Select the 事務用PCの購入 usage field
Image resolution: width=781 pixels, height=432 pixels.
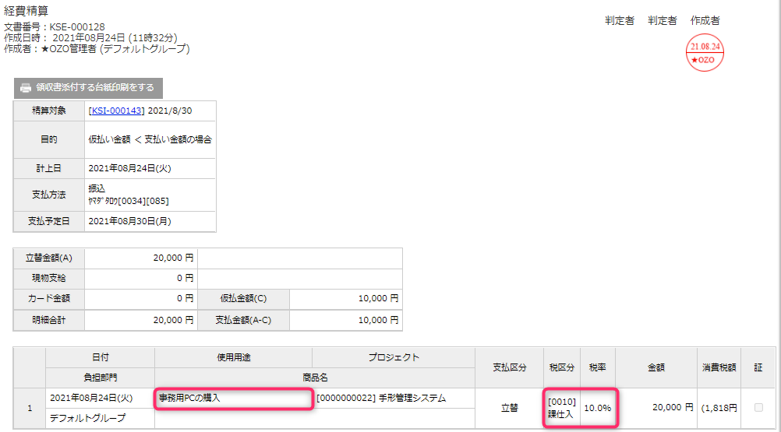point(233,399)
